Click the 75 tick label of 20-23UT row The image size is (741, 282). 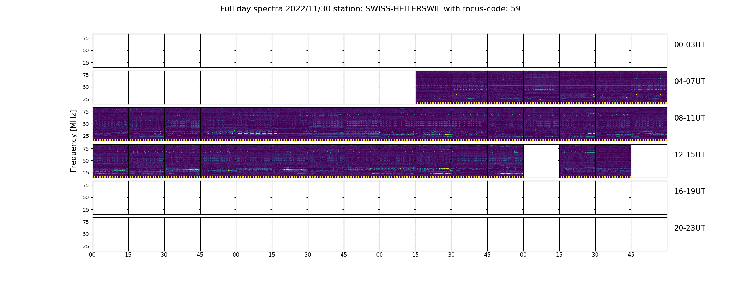click(86, 222)
